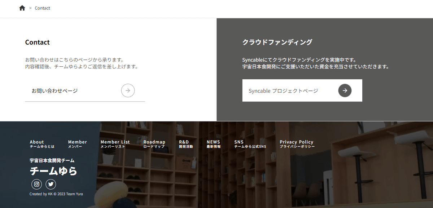Open SNS チームゆら公式SNS footer link
The image size is (433, 208).
(x=250, y=144)
